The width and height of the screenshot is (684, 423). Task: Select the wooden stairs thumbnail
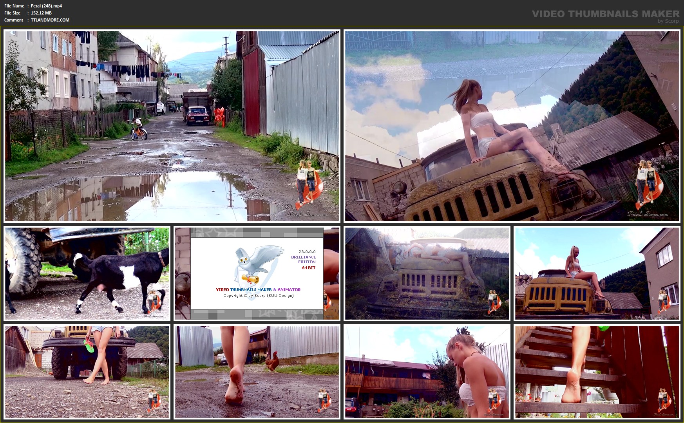point(597,372)
